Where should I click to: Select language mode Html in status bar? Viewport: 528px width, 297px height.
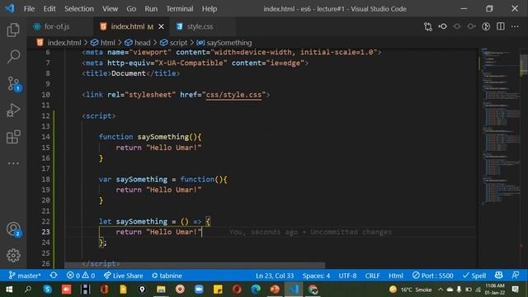coord(396,276)
